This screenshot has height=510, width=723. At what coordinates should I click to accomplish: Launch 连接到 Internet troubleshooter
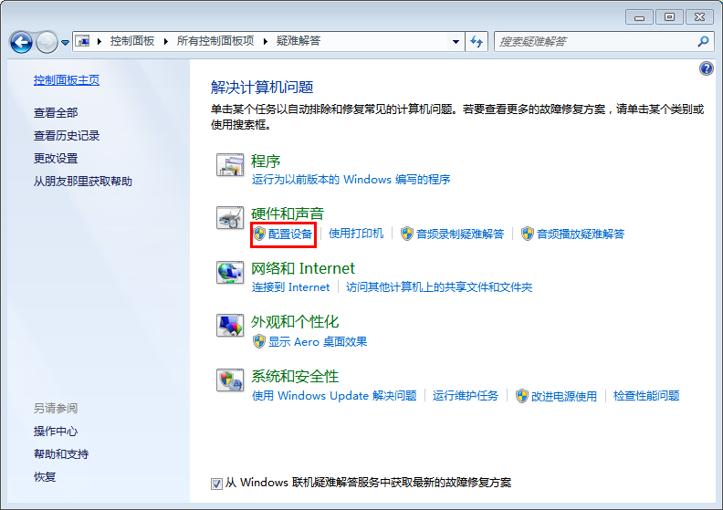[x=291, y=287]
